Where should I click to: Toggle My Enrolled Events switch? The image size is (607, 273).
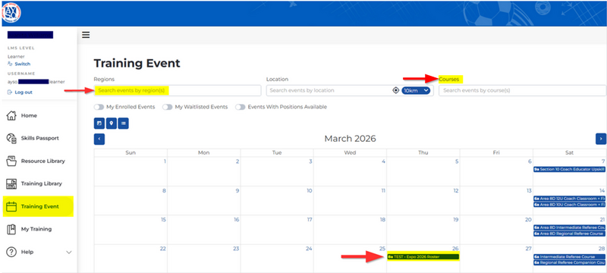(99, 107)
